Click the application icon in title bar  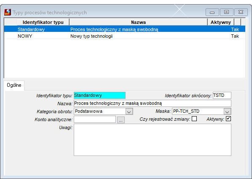click(8, 12)
